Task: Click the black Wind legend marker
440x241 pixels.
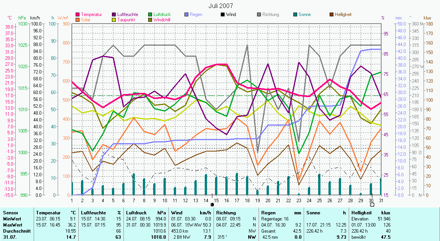Action: pos(223,15)
